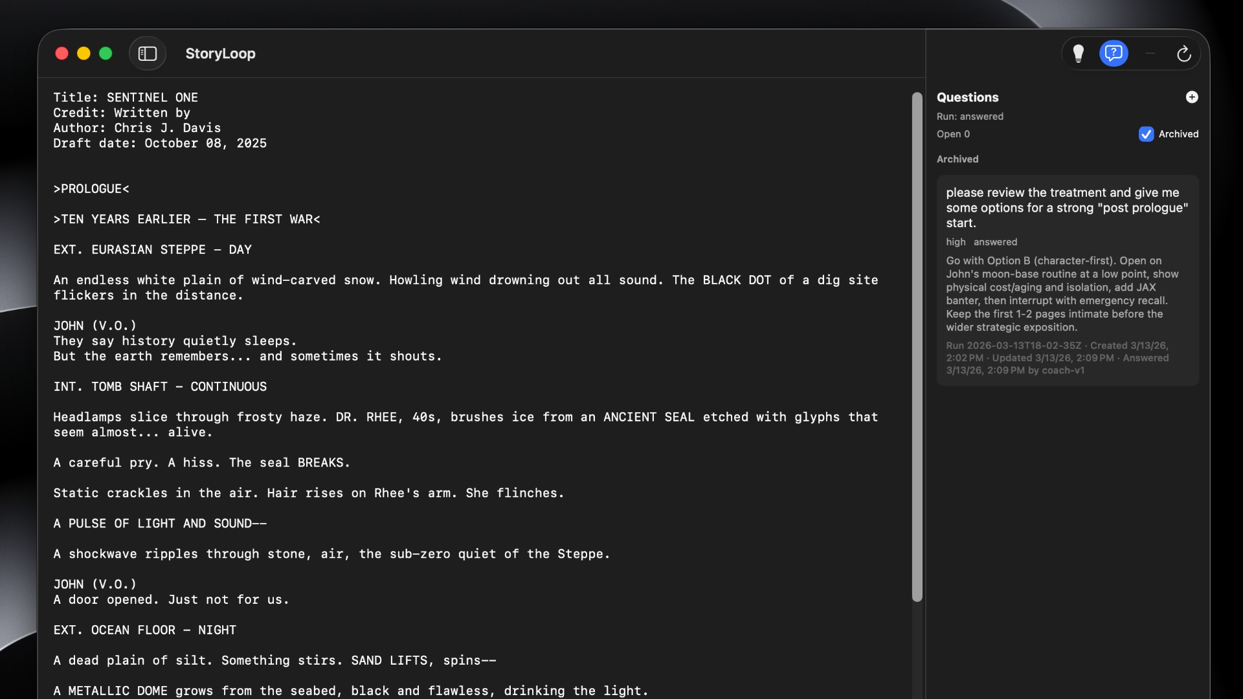Open the archived post prologue question card
Viewport: 1243px width, 699px height.
tap(1068, 281)
